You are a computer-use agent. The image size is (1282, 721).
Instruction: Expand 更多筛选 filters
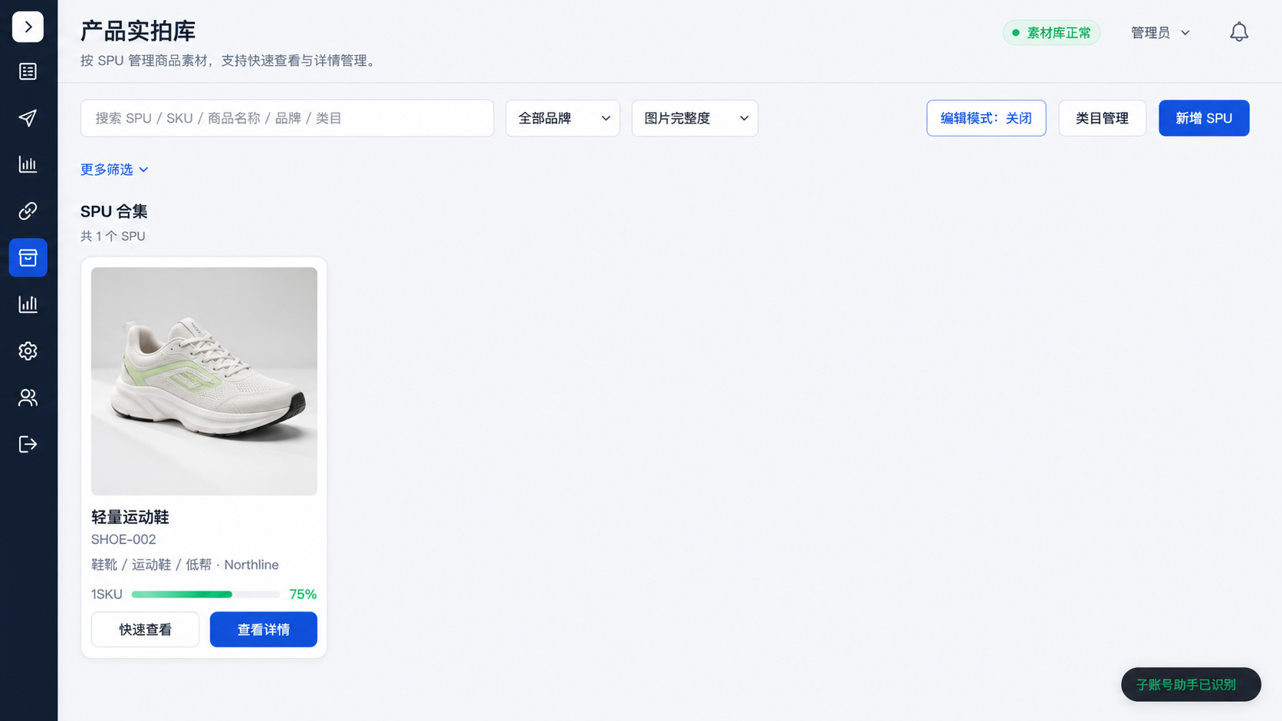[114, 169]
